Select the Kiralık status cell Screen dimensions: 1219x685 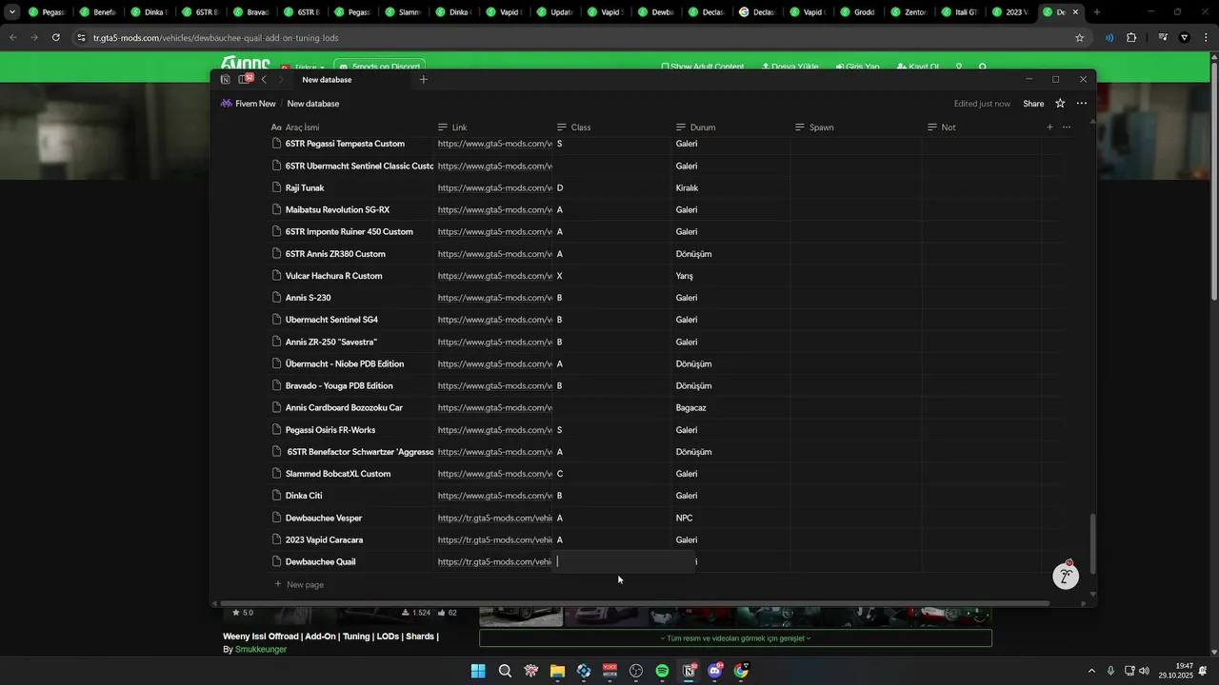pos(730,188)
